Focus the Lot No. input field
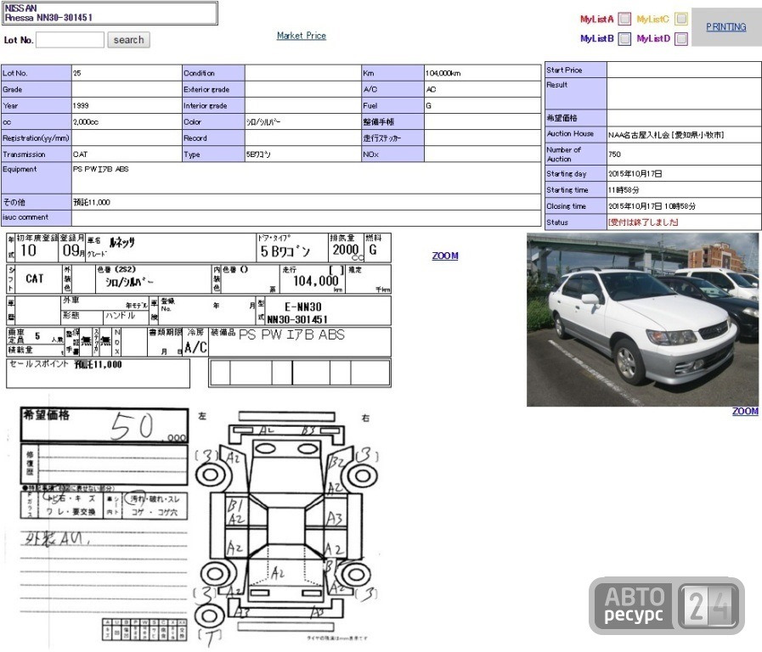The width and height of the screenshot is (762, 652). pos(70,40)
